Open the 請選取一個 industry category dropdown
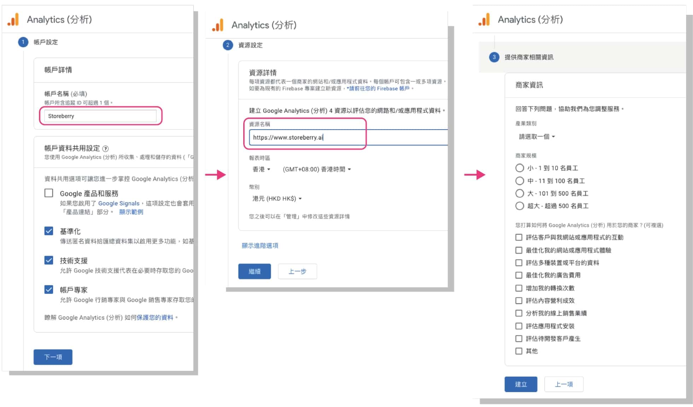This screenshot has width=693, height=407. pyautogui.click(x=537, y=137)
